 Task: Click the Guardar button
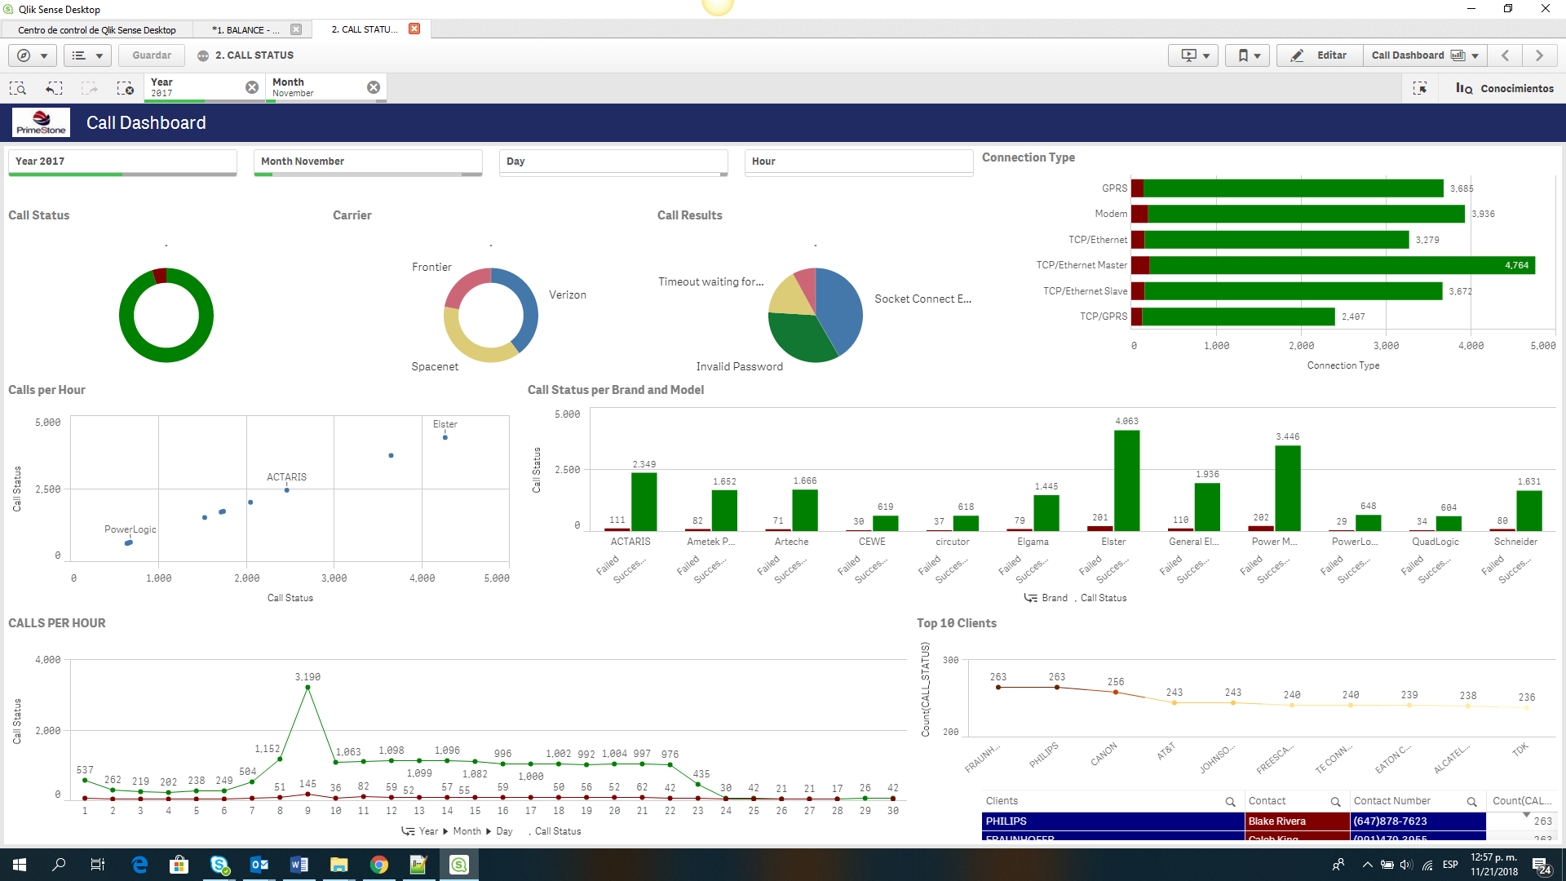click(152, 55)
